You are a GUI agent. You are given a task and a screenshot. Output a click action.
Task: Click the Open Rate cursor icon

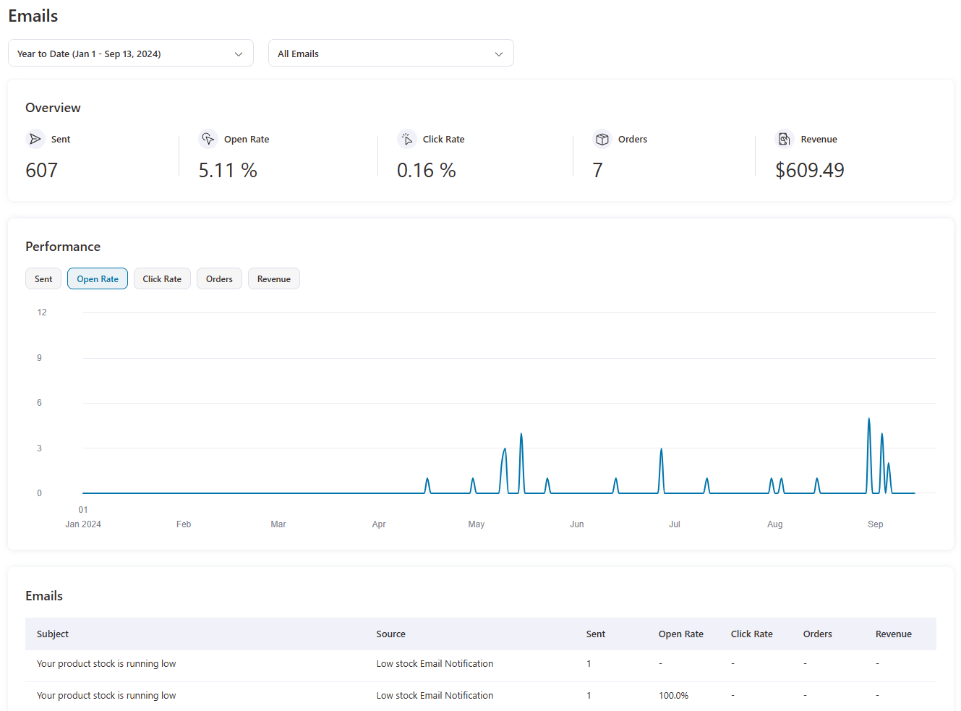pos(208,139)
